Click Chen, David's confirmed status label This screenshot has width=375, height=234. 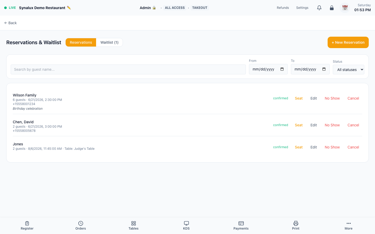click(280, 125)
